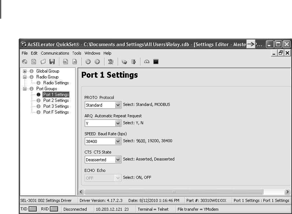
Task: Click the Part #: 30310W01XXX status text
Action: click(x=206, y=200)
